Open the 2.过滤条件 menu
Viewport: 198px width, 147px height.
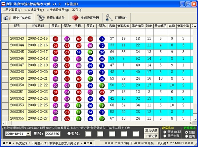tap(34, 10)
